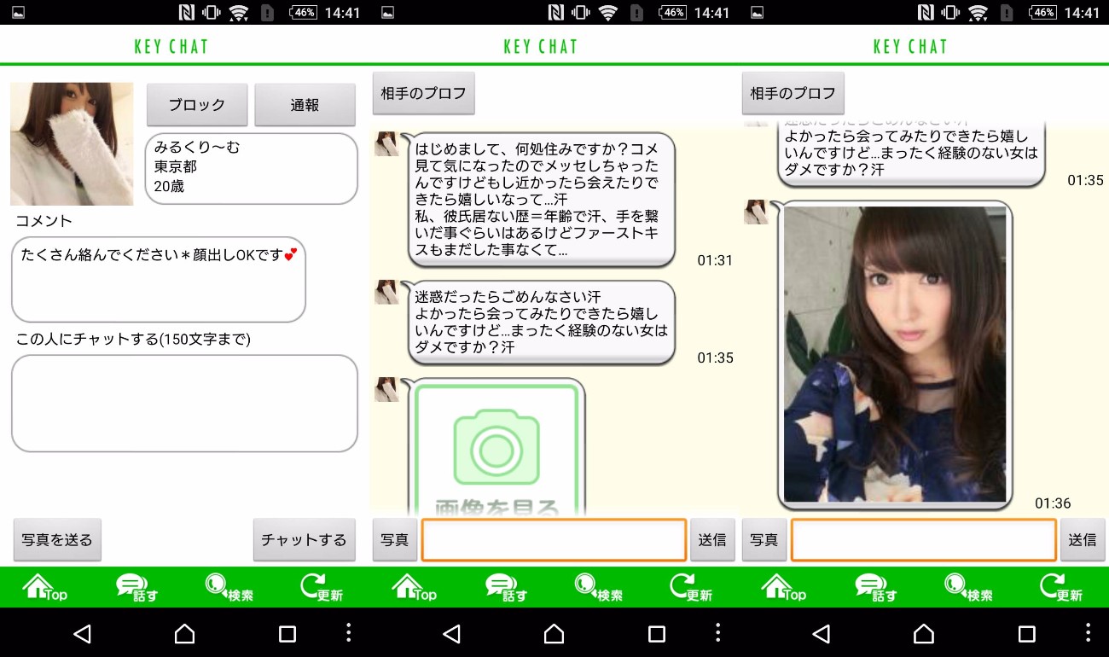This screenshot has width=1109, height=657.
Task: Tap 送信 send button on middle chat screen
Action: [712, 540]
